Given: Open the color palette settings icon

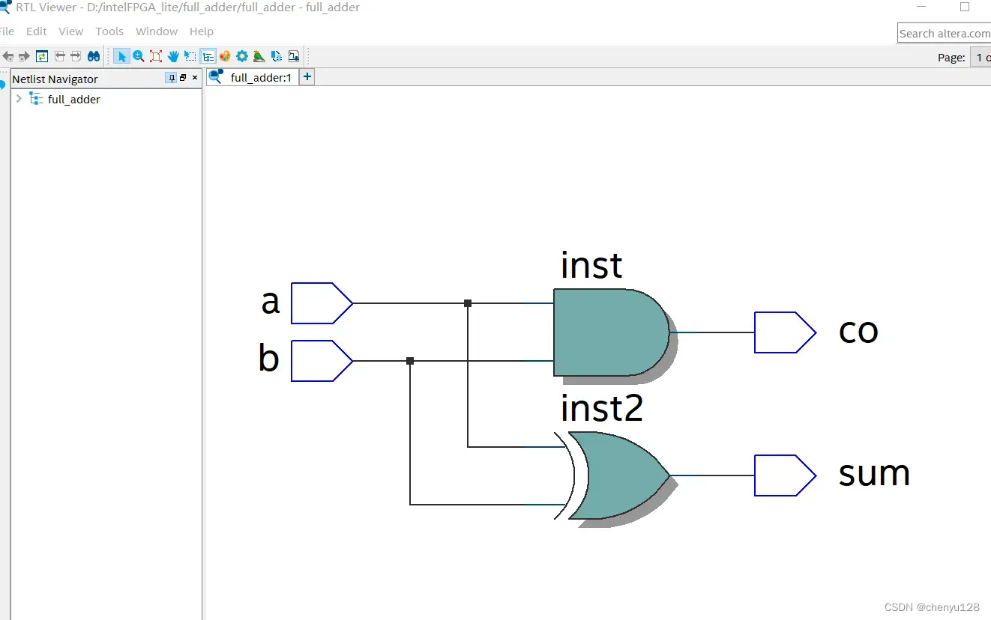Looking at the screenshot, I should pos(225,56).
